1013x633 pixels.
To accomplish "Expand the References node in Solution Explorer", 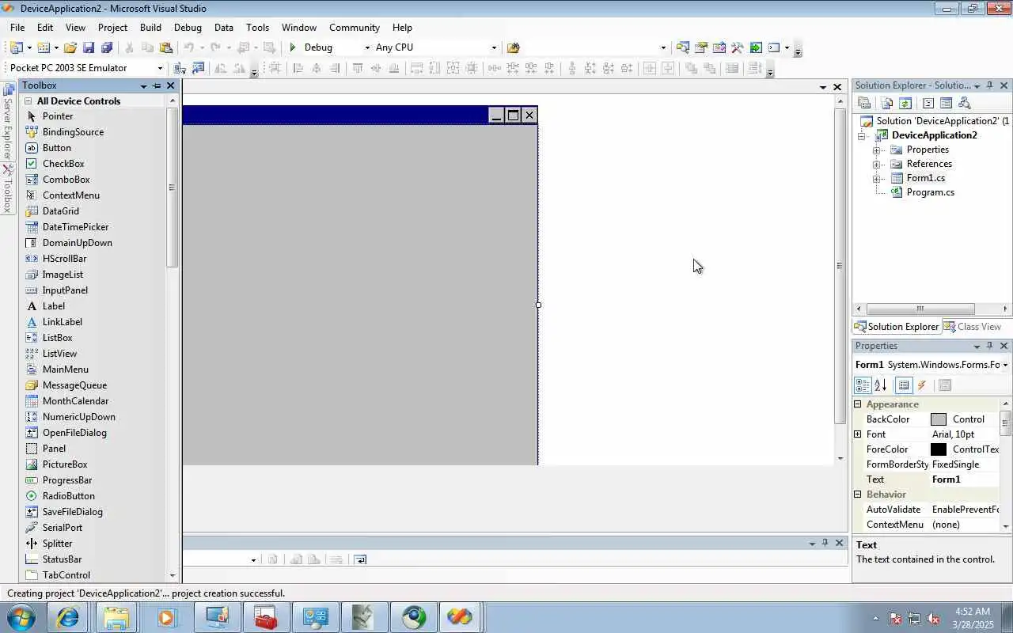I will pos(876,164).
